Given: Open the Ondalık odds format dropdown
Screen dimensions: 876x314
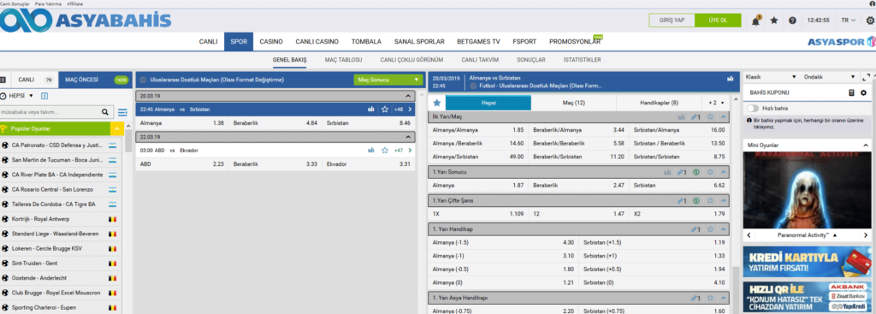Looking at the screenshot, I should [x=829, y=77].
